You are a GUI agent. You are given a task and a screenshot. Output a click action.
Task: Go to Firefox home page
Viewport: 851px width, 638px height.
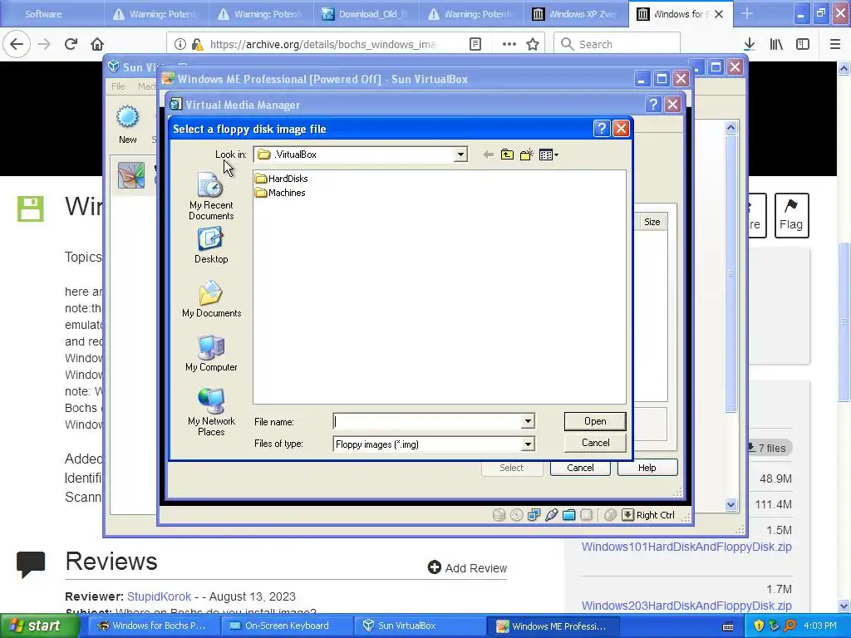pos(97,44)
